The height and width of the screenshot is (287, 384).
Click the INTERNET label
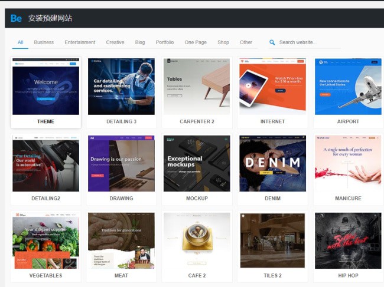(272, 121)
